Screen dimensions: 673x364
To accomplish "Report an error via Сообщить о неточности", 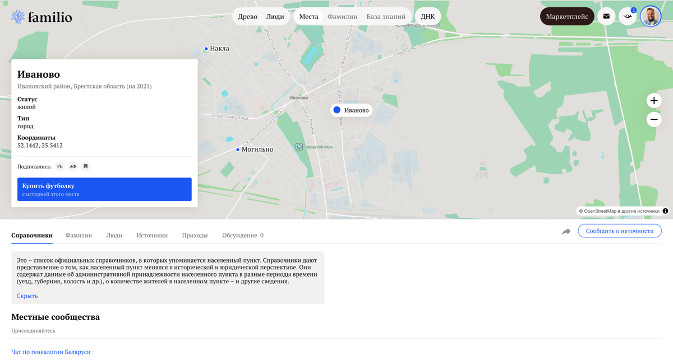I will [619, 230].
